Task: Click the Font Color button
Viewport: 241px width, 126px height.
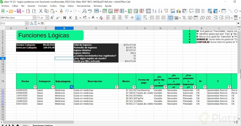Action: (x=93, y=18)
